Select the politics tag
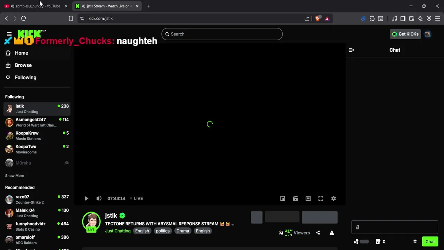Image resolution: width=444 pixels, height=250 pixels. (x=163, y=231)
